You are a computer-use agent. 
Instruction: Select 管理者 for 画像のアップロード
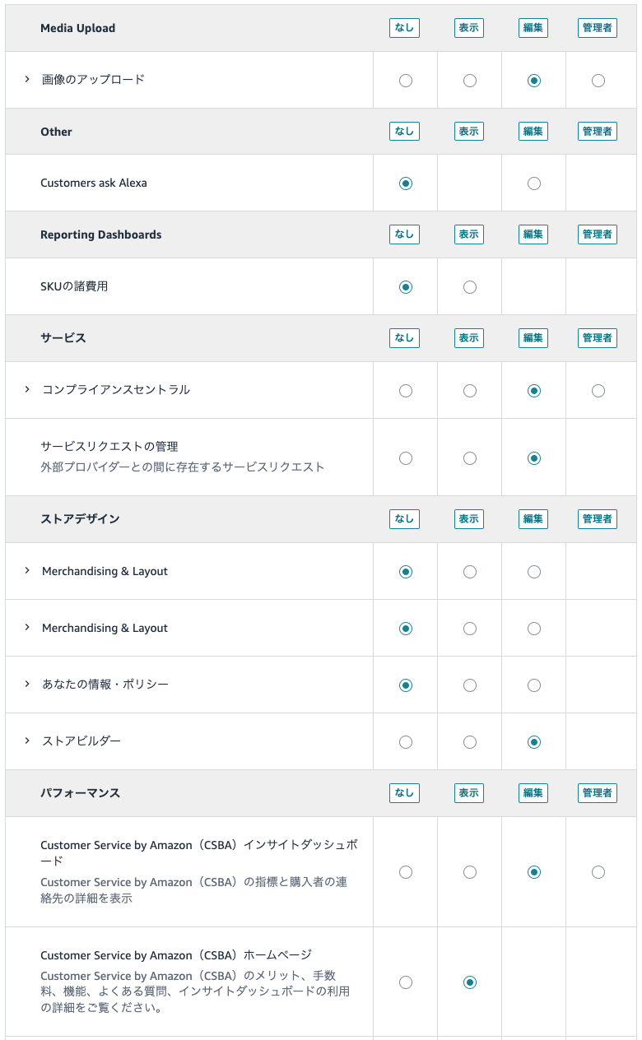pos(598,81)
